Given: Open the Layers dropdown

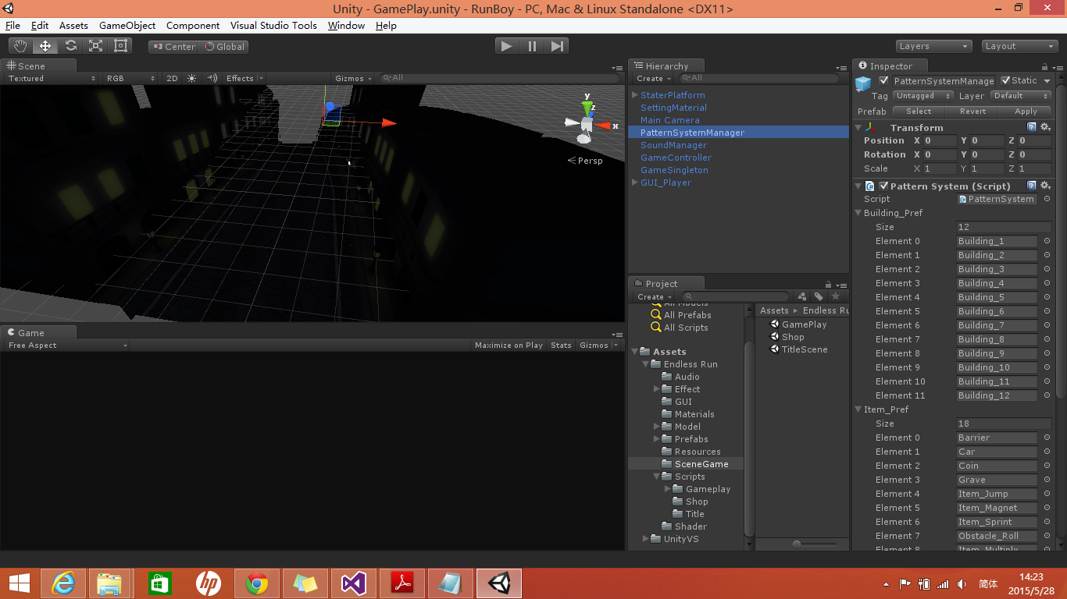Looking at the screenshot, I should tap(933, 46).
